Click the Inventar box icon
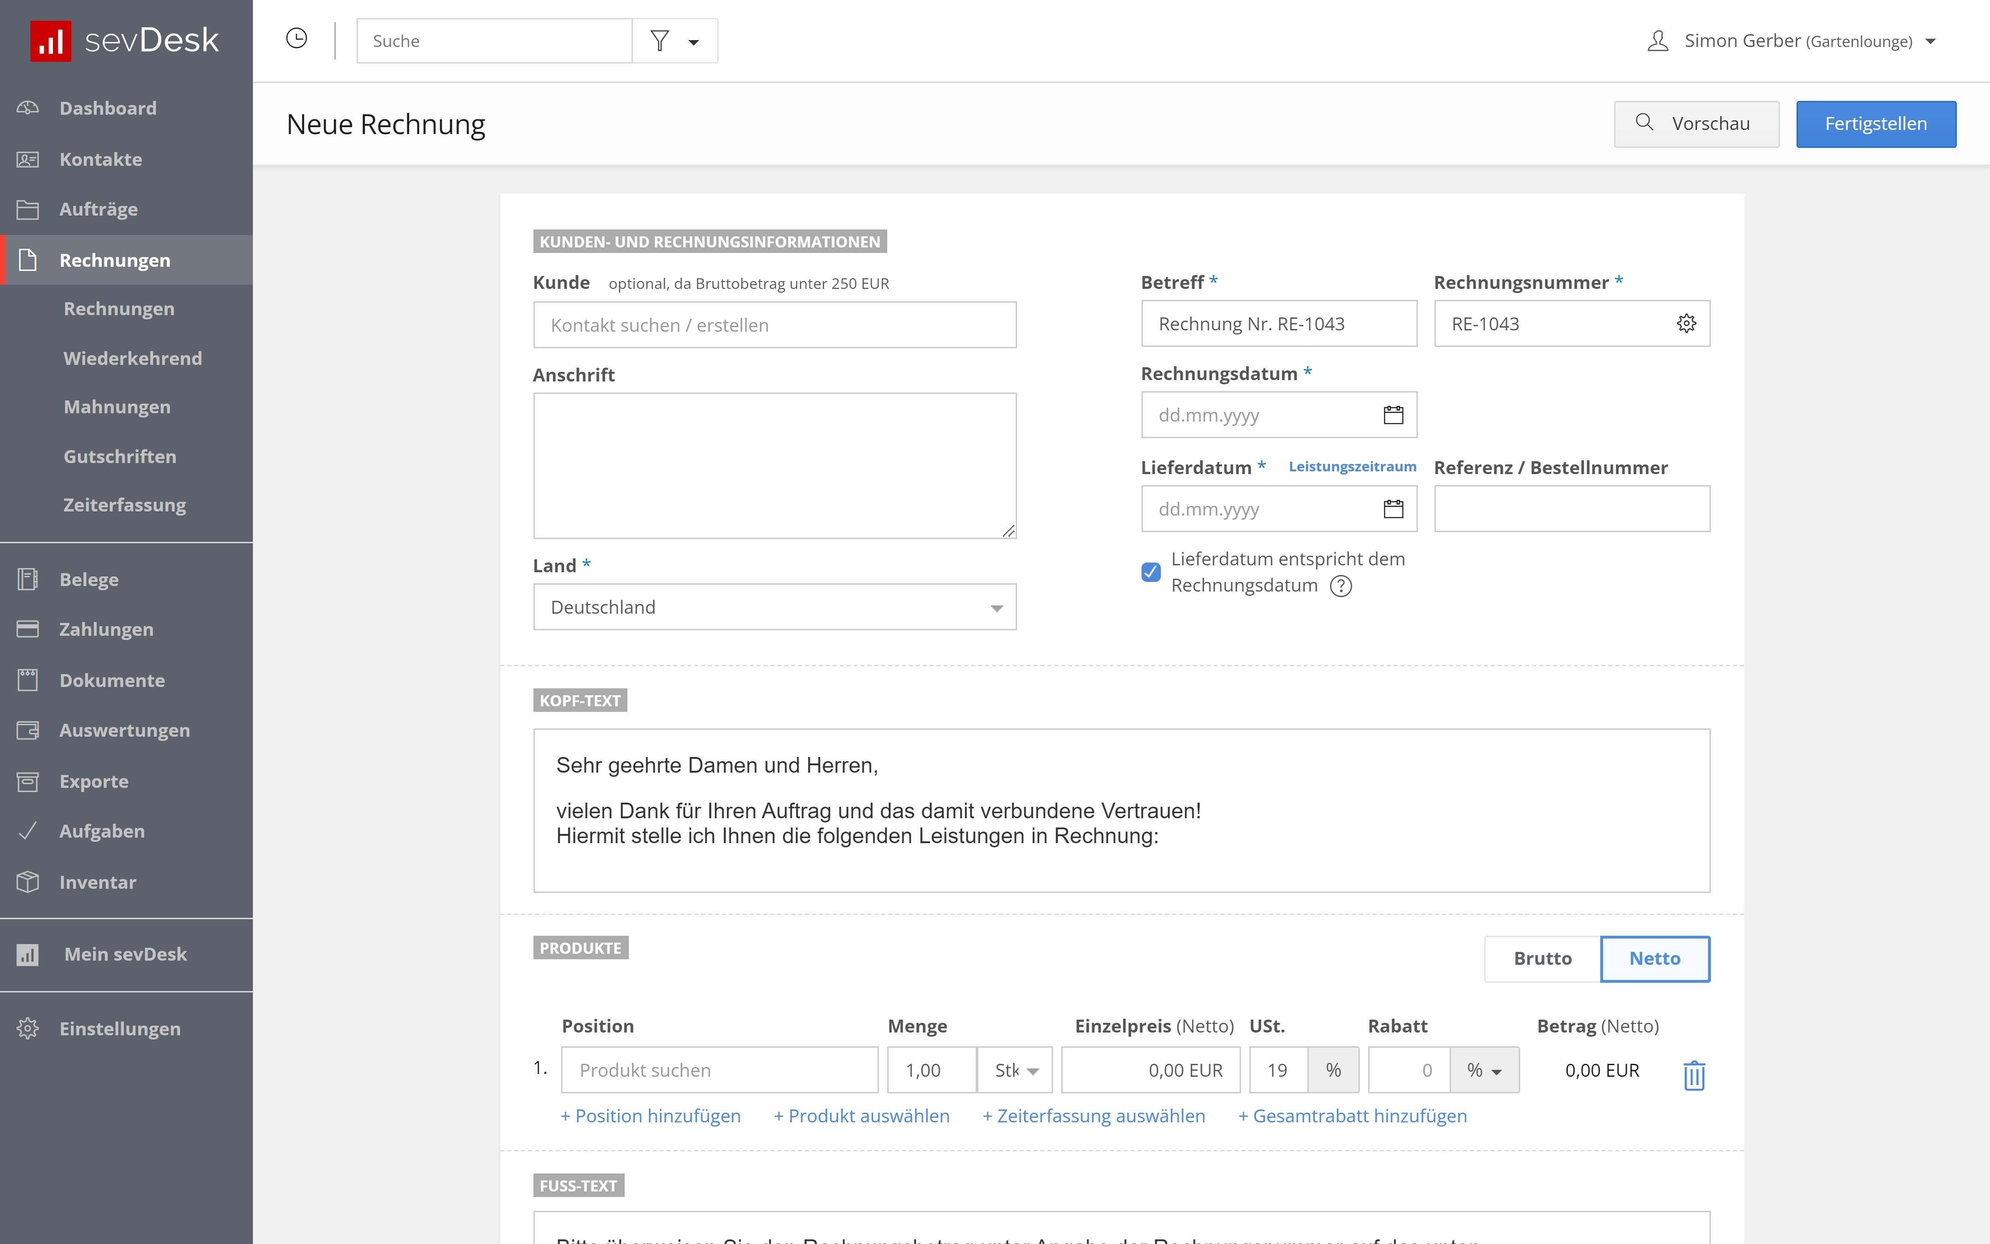Image resolution: width=1990 pixels, height=1244 pixels. tap(28, 881)
